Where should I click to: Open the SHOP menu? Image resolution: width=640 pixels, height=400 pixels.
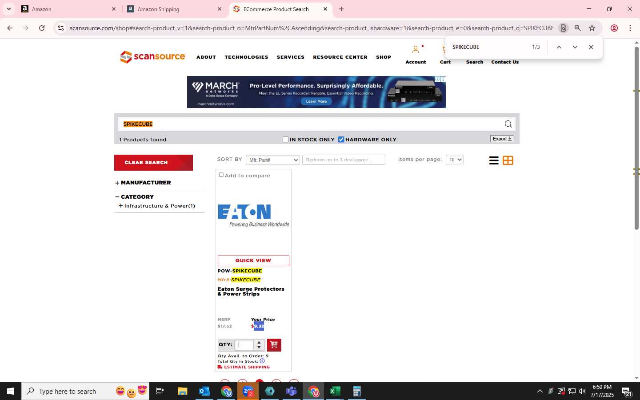point(384,57)
